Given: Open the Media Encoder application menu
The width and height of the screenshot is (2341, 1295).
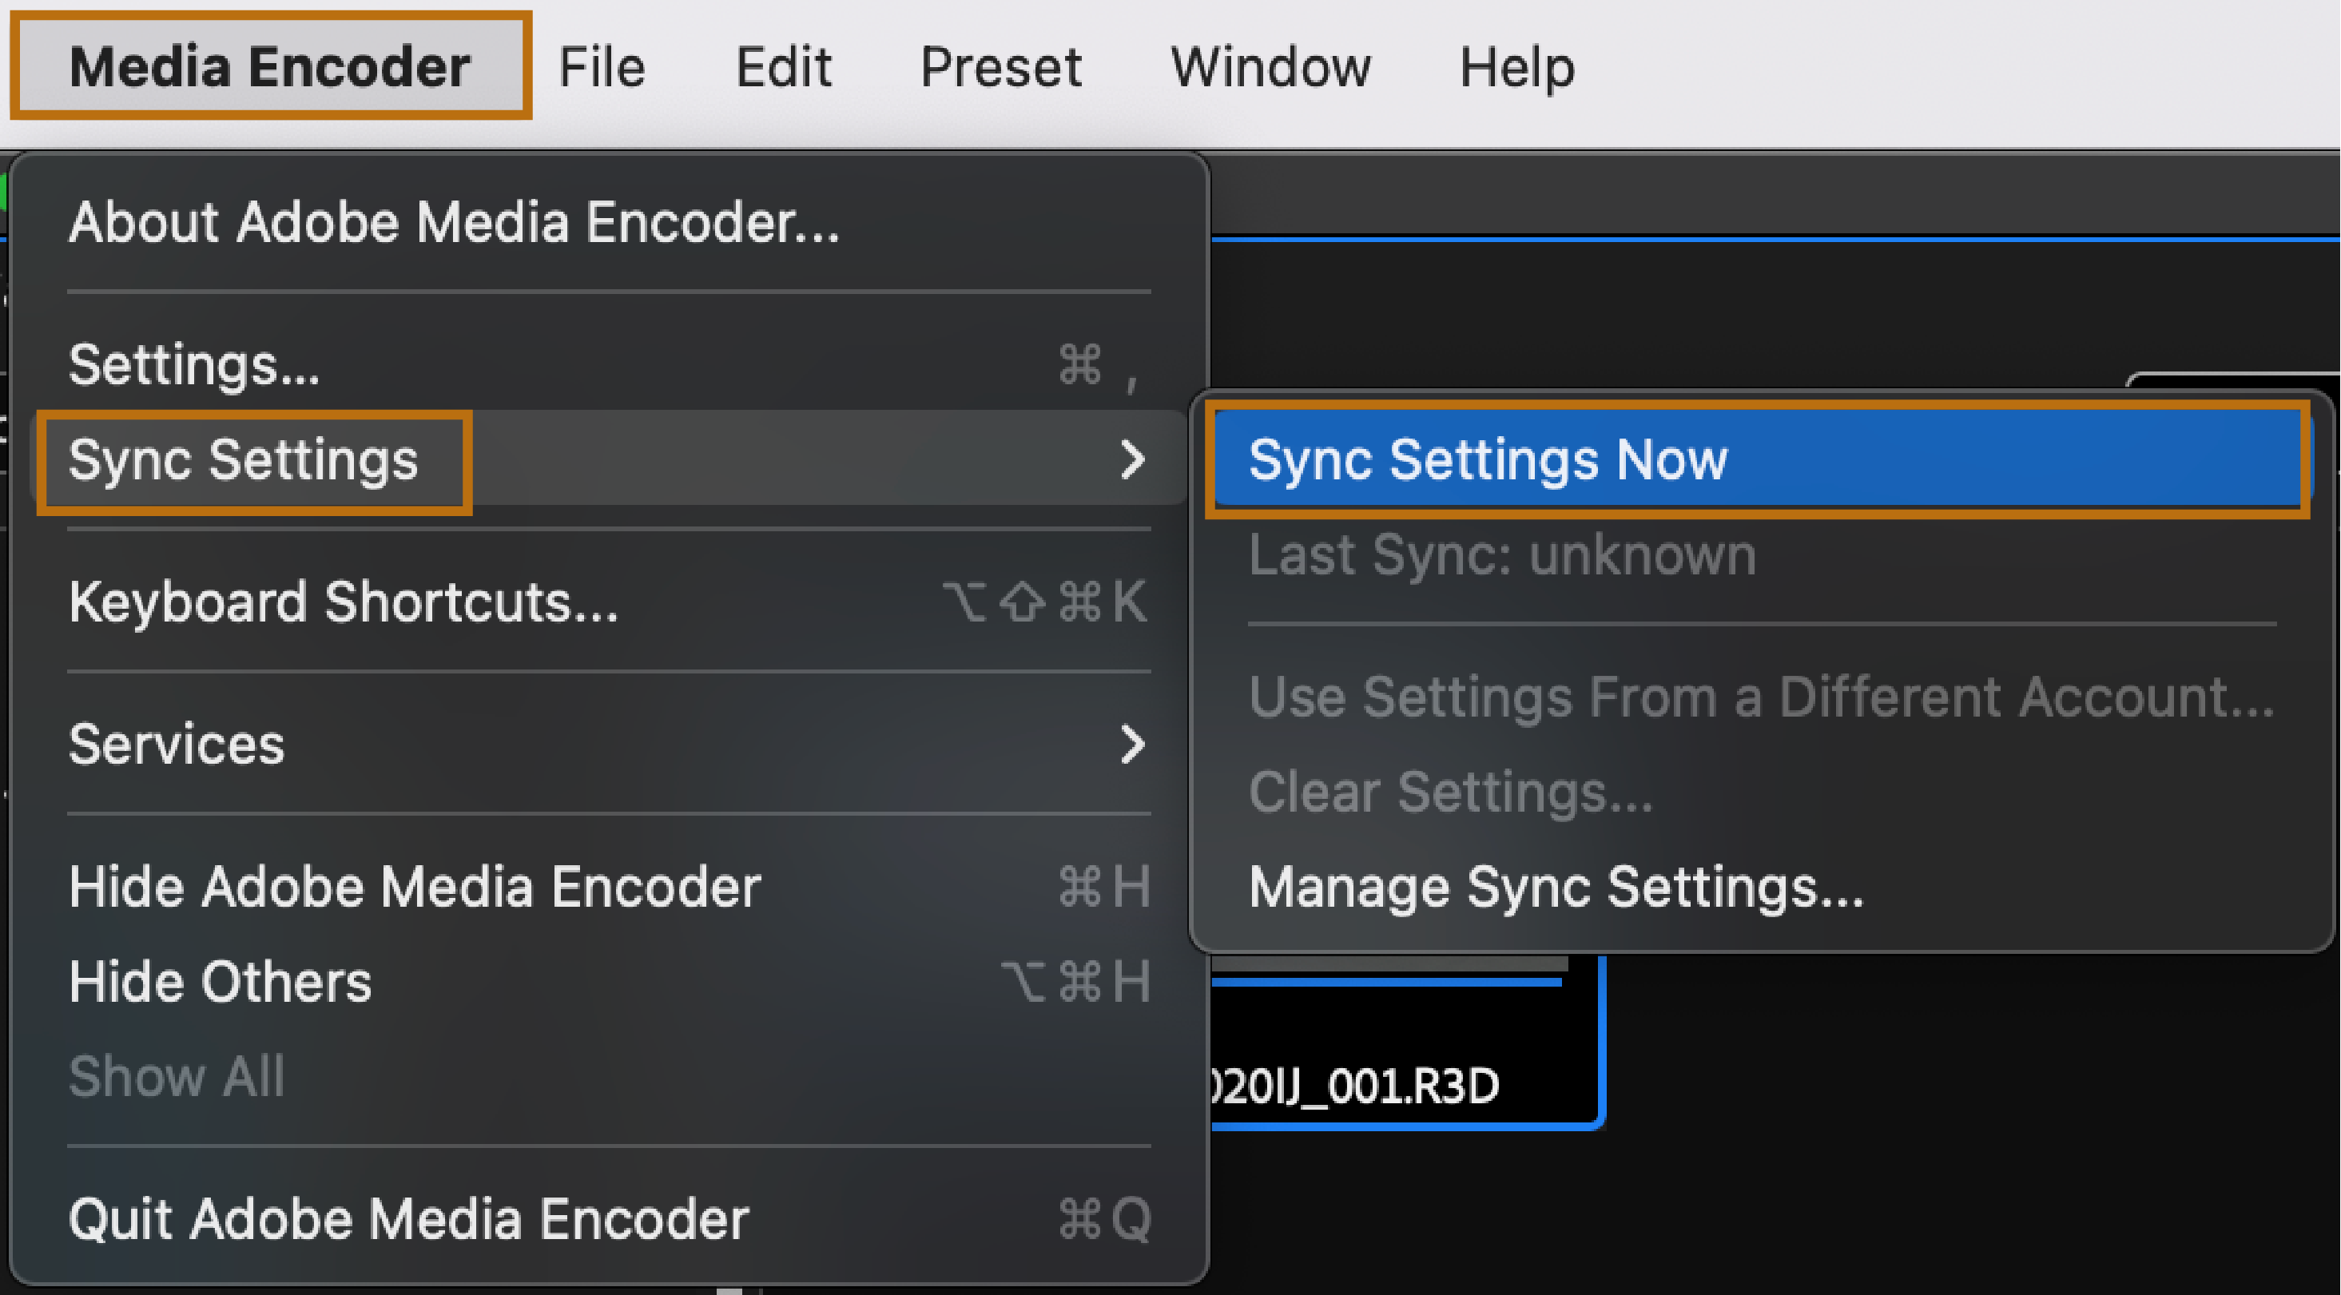Looking at the screenshot, I should [270, 66].
